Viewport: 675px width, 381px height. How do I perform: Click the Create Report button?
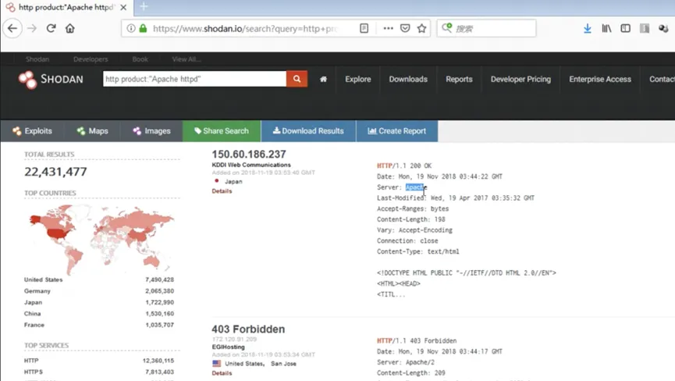click(x=397, y=131)
